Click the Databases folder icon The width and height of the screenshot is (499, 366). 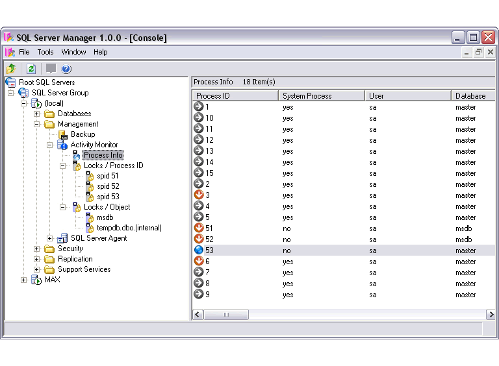[x=49, y=114]
